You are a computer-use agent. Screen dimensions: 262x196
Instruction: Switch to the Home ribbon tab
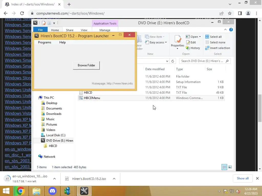(x=55, y=30)
